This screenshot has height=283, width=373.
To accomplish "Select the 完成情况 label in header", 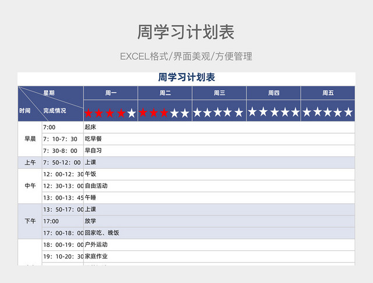I will pyautogui.click(x=54, y=110).
